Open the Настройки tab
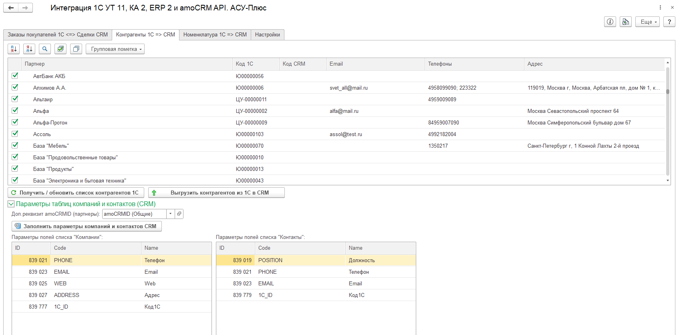The width and height of the screenshot is (683, 335). [x=268, y=35]
